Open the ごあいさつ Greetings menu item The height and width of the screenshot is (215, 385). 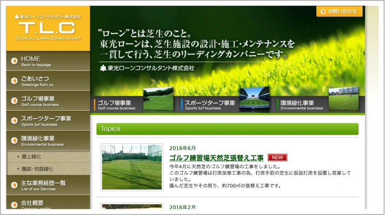pos(48,80)
